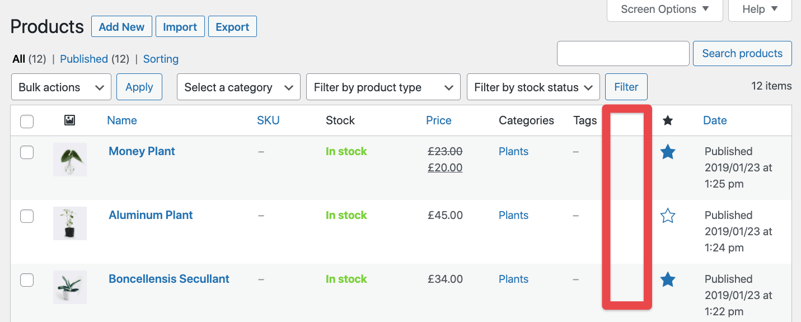Show Published products view

[x=84, y=59]
